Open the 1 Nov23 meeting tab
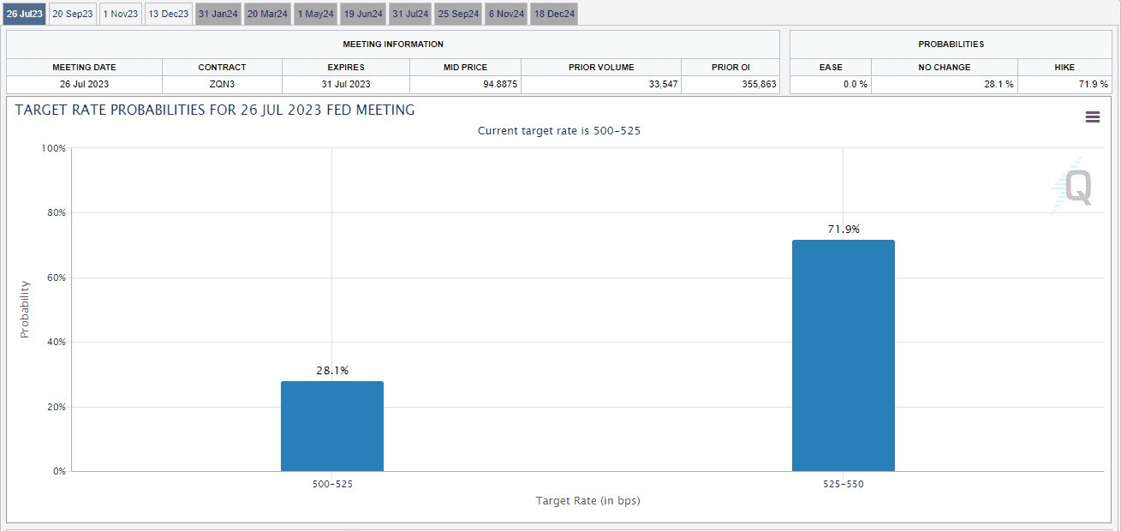The width and height of the screenshot is (1121, 531). [121, 14]
